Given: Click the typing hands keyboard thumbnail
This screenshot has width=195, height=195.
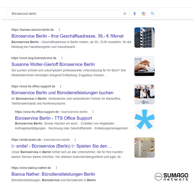Looking at the screenshot, I should click(144, 66).
